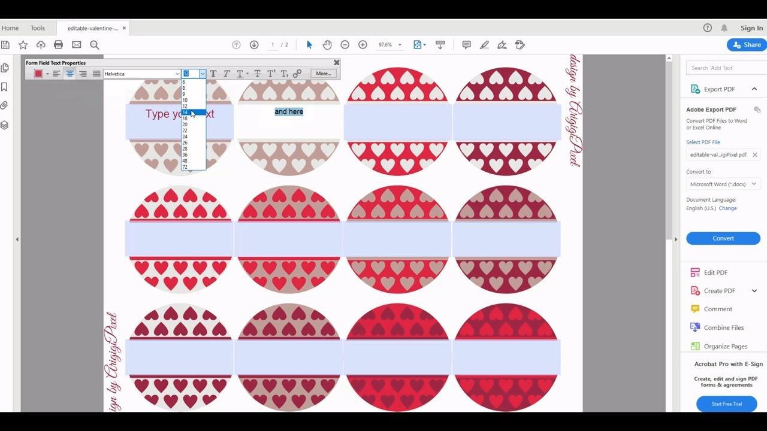This screenshot has height=431, width=767.
Task: Select the Highlight text pen tool
Action: click(484, 45)
